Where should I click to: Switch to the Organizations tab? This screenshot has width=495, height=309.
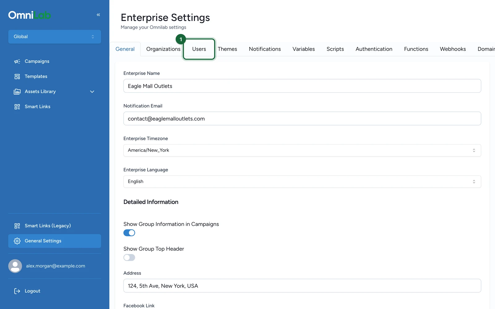(163, 49)
